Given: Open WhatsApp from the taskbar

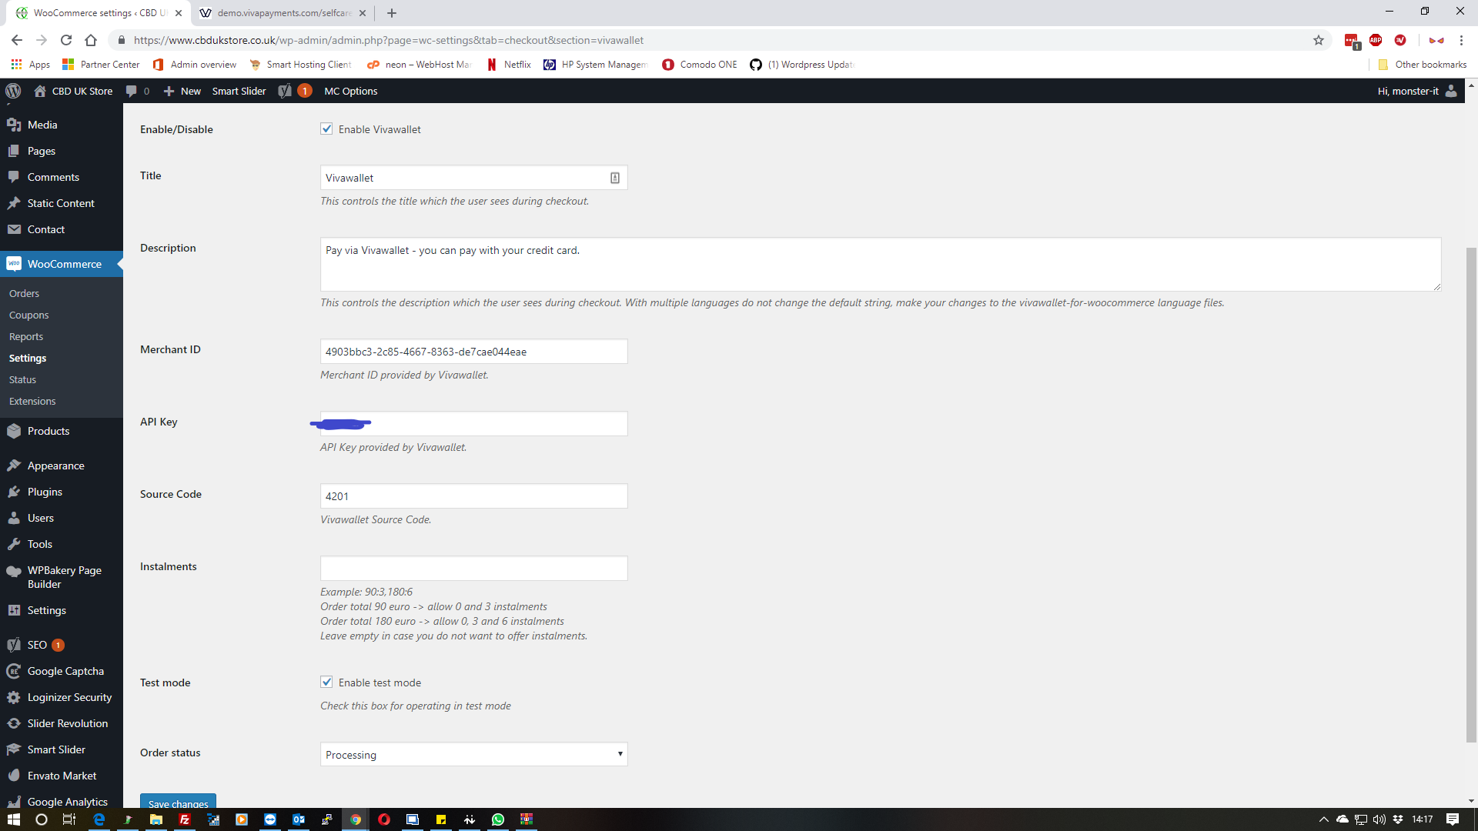Looking at the screenshot, I should [498, 819].
